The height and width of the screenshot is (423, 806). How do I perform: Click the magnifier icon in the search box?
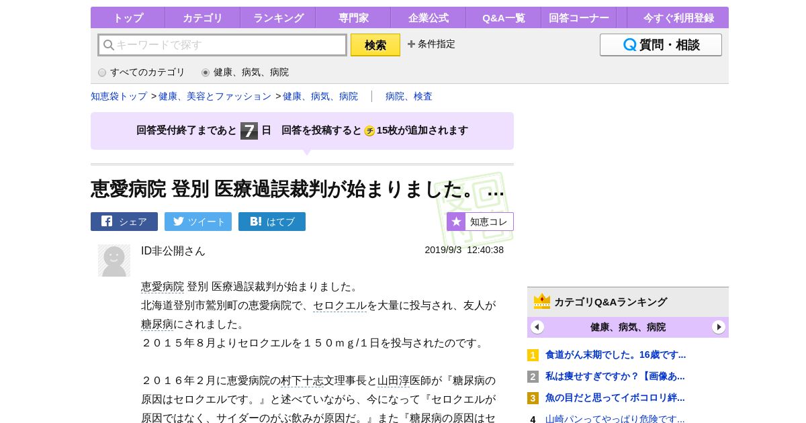click(109, 45)
